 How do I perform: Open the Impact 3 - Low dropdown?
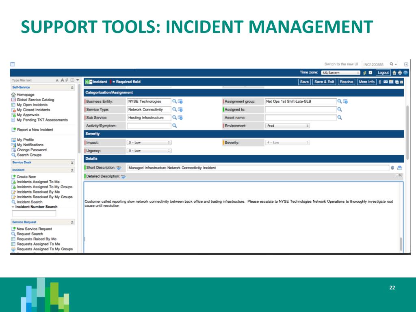tap(149, 143)
